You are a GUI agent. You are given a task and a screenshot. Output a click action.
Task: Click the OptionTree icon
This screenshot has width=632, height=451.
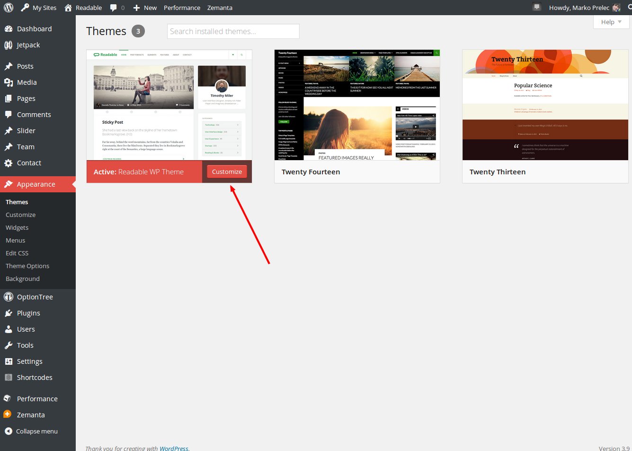(9, 297)
